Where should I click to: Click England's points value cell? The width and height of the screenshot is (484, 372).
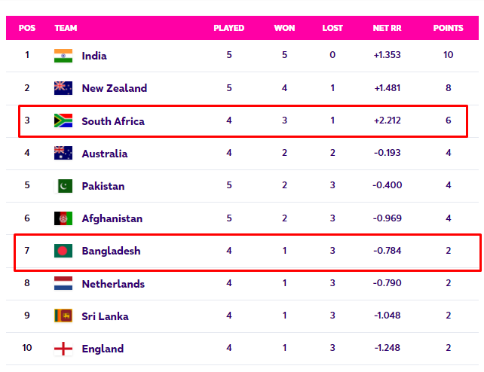click(448, 349)
